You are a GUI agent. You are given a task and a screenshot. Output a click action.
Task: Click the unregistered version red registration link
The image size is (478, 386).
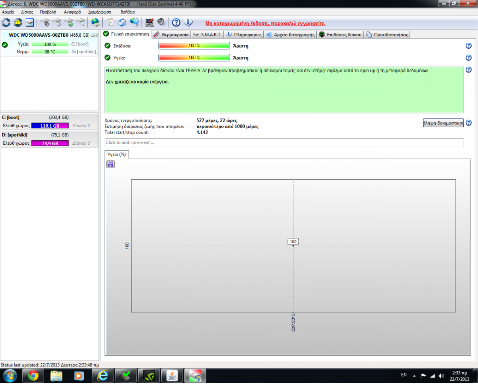coord(265,23)
